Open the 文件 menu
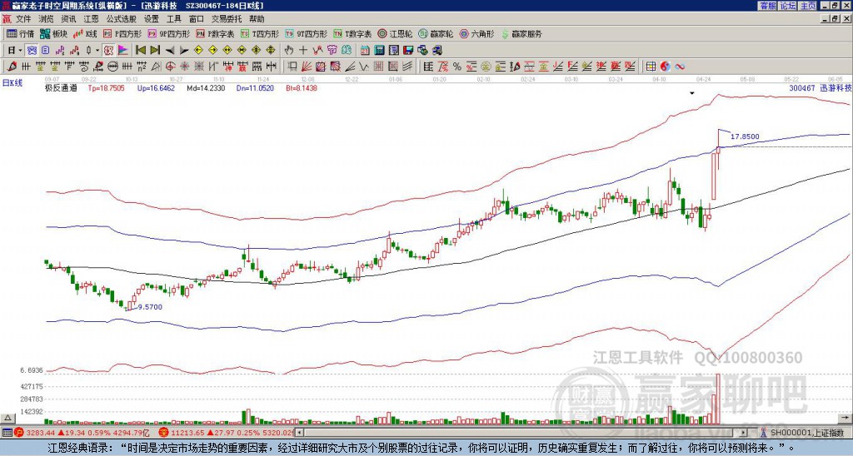The height and width of the screenshot is (456, 853). (23, 19)
